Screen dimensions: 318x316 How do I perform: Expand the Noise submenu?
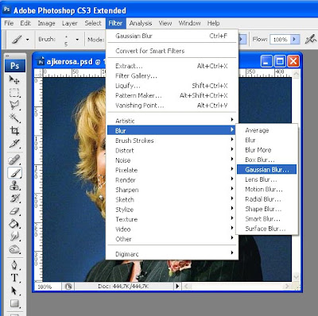172,160
